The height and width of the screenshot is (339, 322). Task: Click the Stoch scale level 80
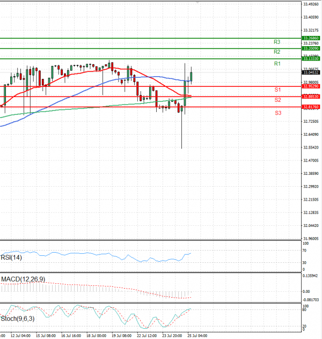pos(304,310)
